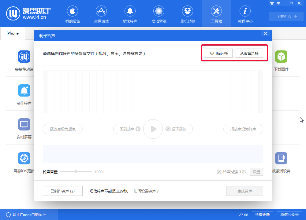This screenshot has width=306, height=220.
Task: Open 已制作铃声 (2) ringtone list
Action: (62, 191)
